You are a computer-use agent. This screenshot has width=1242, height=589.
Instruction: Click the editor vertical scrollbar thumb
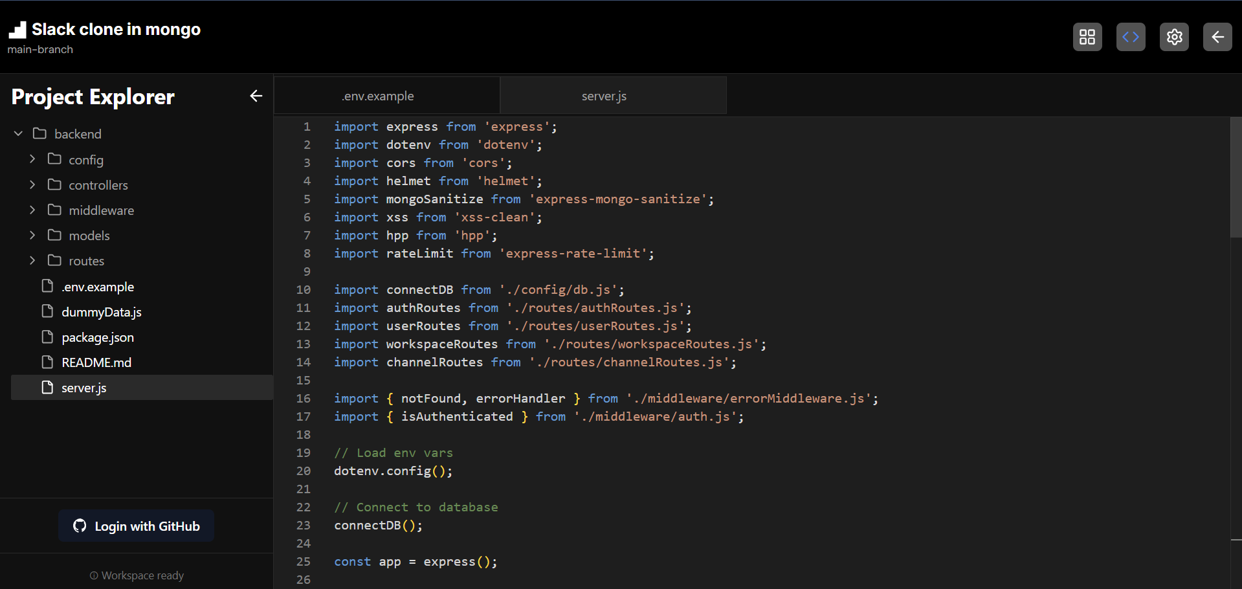(x=1236, y=177)
